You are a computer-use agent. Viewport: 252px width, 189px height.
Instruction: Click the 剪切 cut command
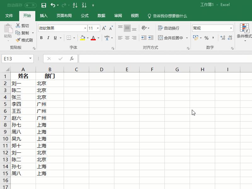click(22, 26)
